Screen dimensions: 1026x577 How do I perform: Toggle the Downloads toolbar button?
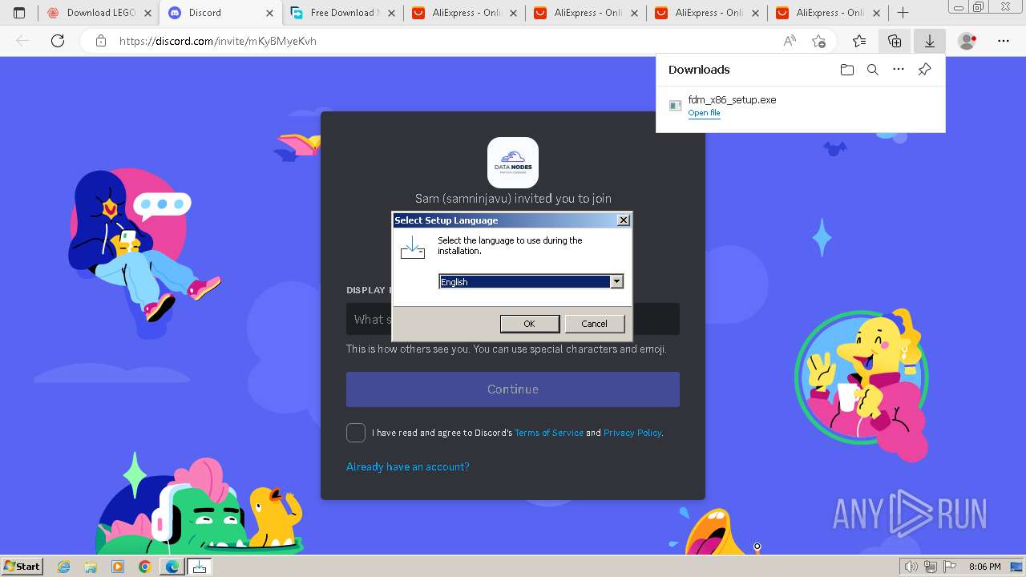point(929,41)
